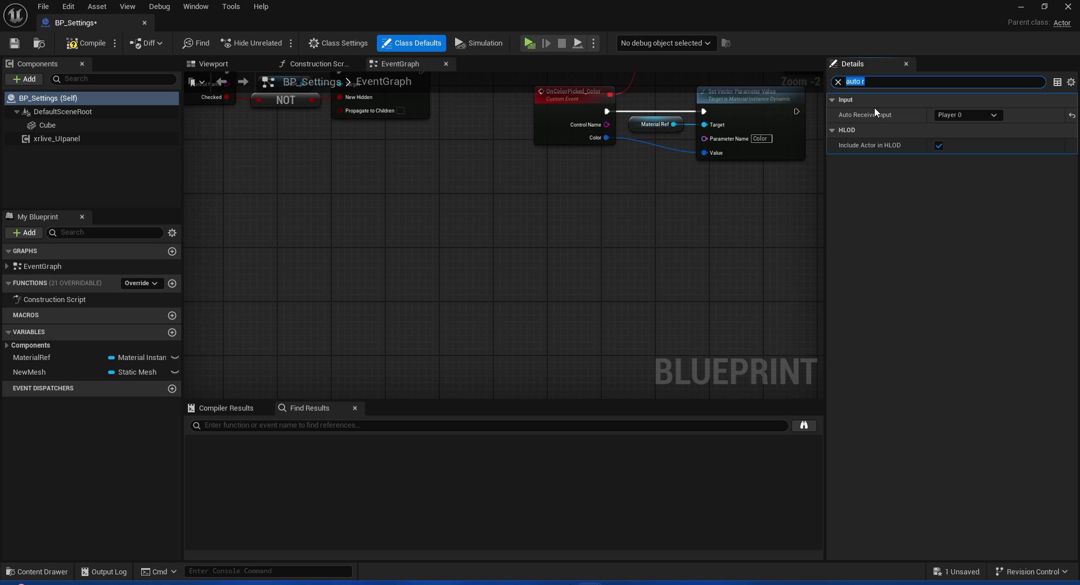Open compile options three-dot menu
This screenshot has width=1080, height=585.
[115, 43]
